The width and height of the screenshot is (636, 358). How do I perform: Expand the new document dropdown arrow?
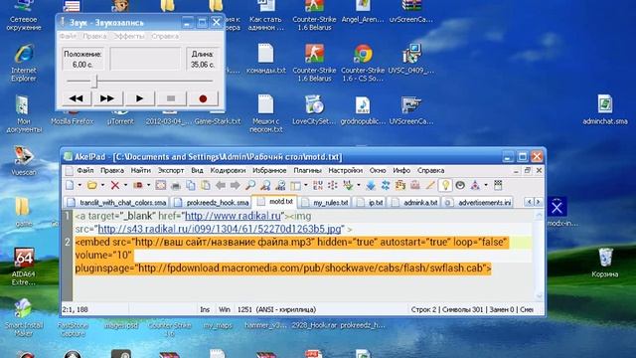tap(79, 186)
